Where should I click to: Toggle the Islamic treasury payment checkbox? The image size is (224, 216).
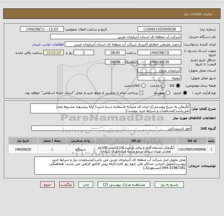(141, 93)
